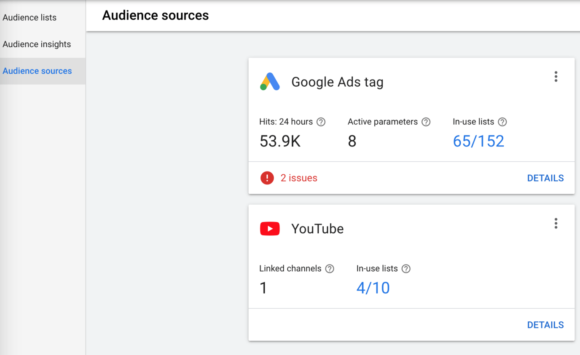Click the help icon beside Linked channels
The height and width of the screenshot is (355, 580).
tap(330, 269)
